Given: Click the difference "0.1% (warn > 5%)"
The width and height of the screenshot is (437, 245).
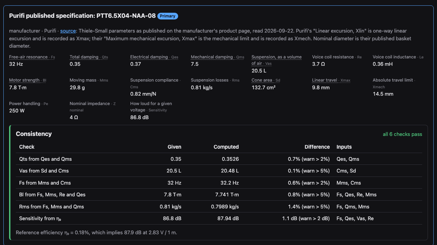Looking at the screenshot, I should 309,171.
